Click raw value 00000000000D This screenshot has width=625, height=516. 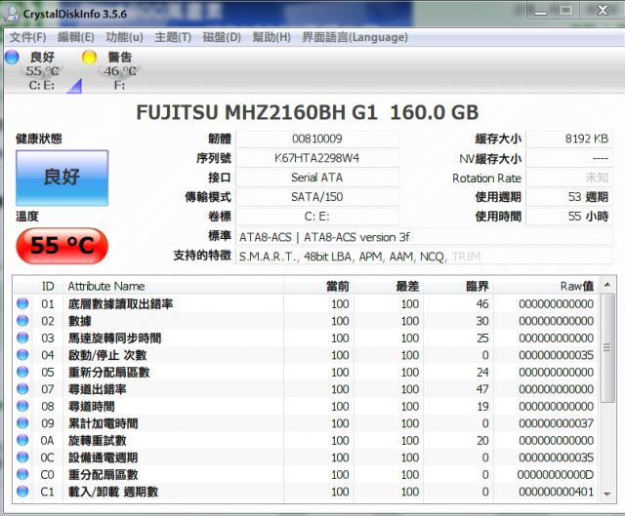556,475
